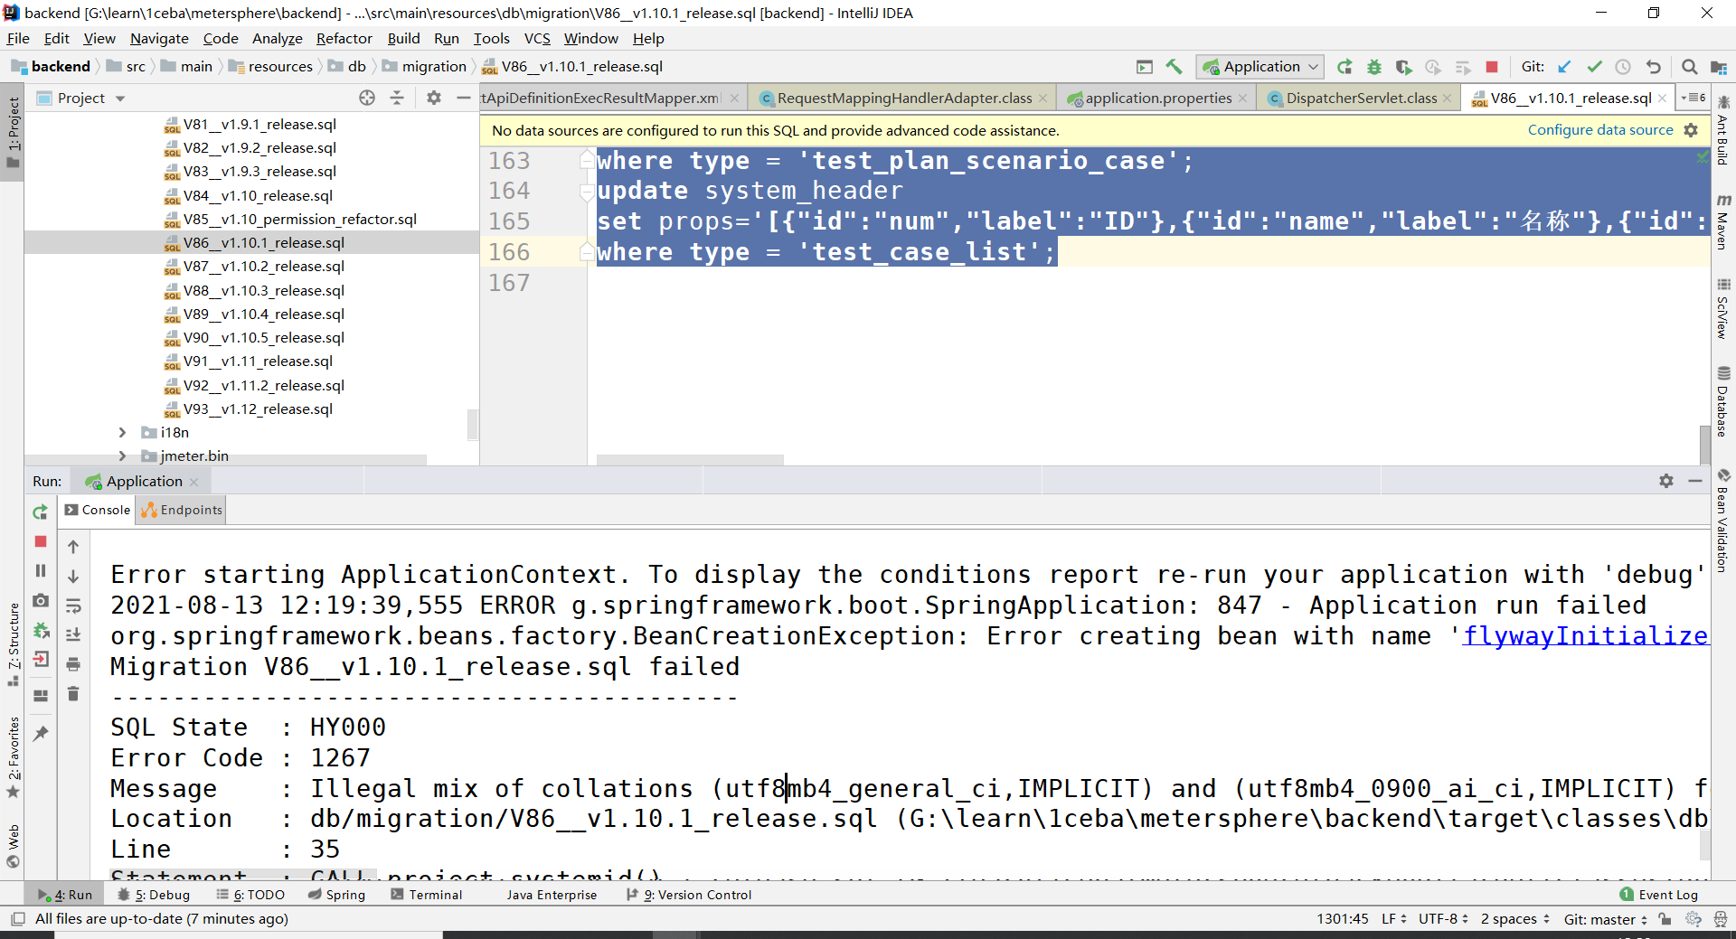Viewport: 1736px width, 939px height.
Task: Open Event Log
Action: (x=1660, y=895)
